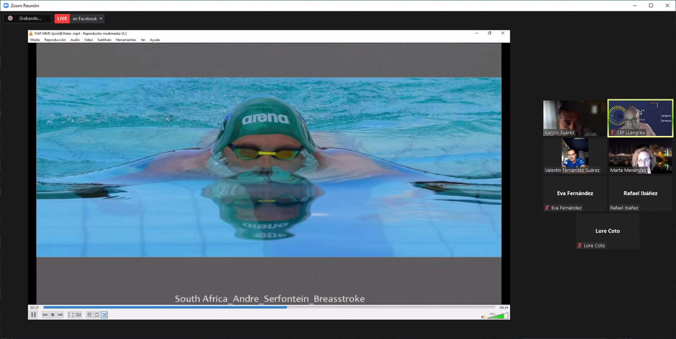The width and height of the screenshot is (676, 339).
Task: Pause the VLC video playback
Action: (33, 315)
